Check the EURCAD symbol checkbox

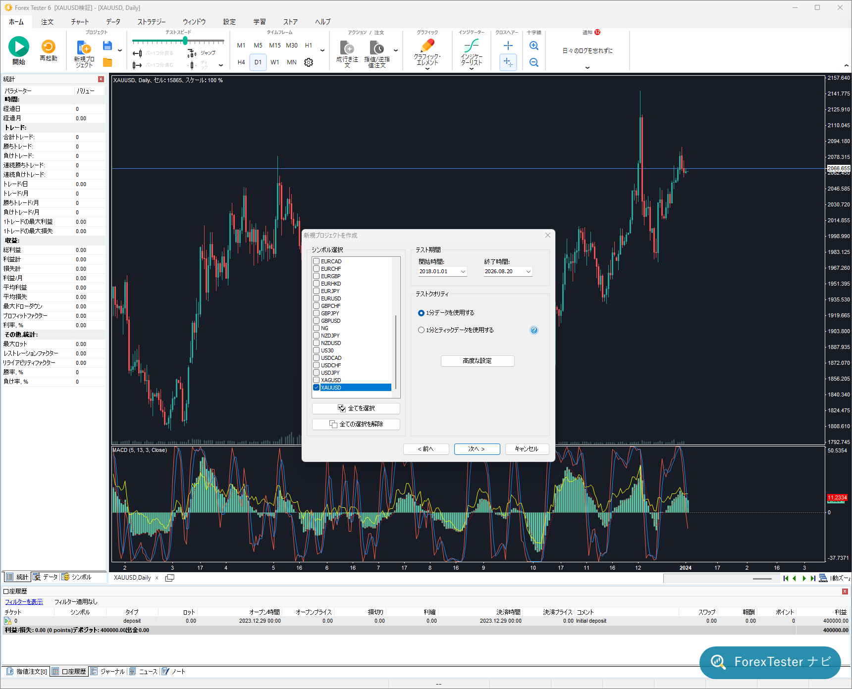[x=316, y=261]
